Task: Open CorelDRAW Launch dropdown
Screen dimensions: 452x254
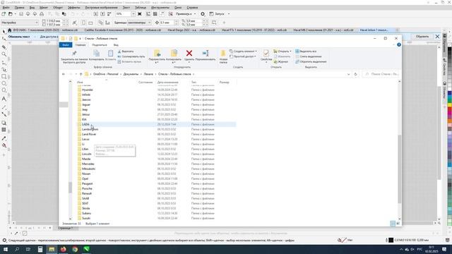Action: pos(229,14)
